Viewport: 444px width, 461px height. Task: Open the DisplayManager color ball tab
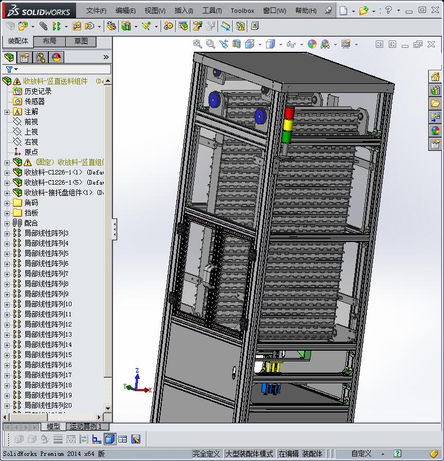coord(56,57)
